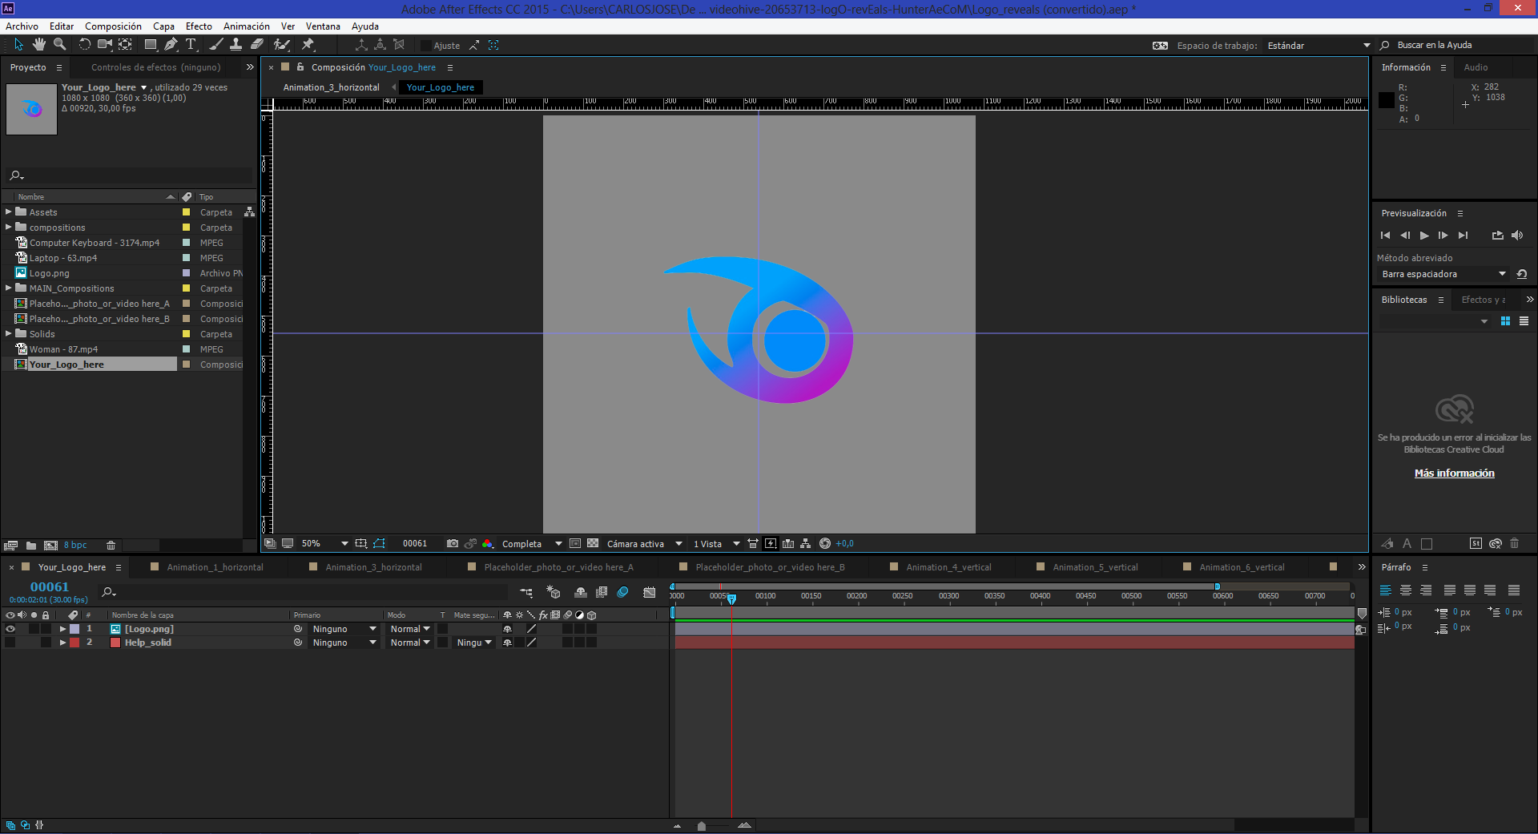1538x834 pixels.
Task: Open the Cámara activa view dropdown
Action: pyautogui.click(x=645, y=544)
